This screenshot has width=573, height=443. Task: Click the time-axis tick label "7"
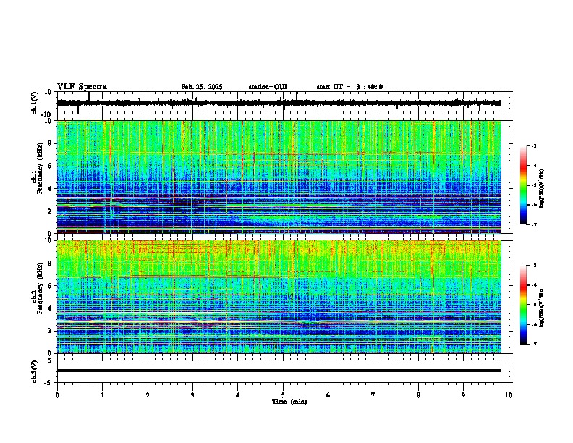[373, 395]
